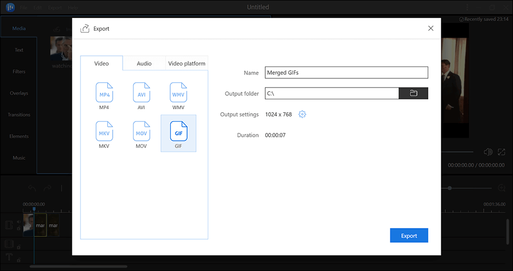Open the Video platform tab
Screen dimensions: 513x271
point(187,64)
